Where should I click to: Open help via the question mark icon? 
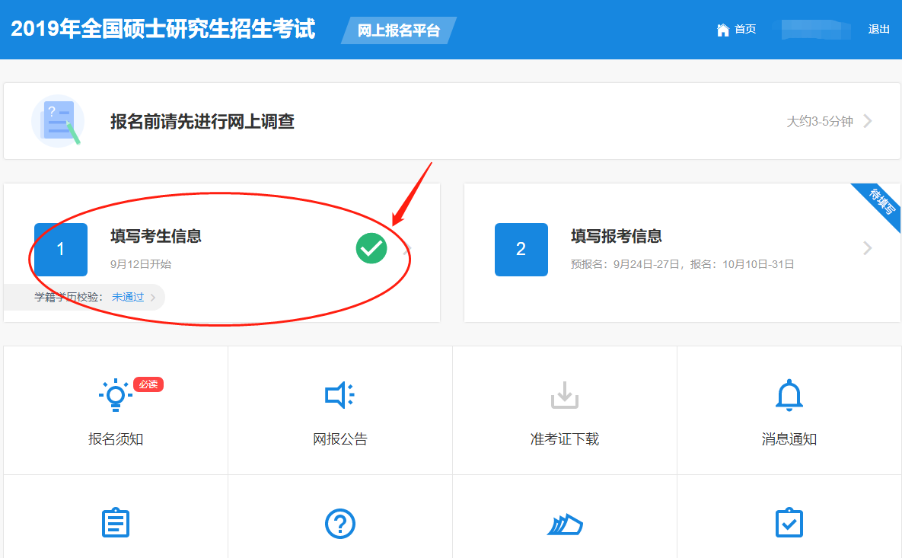(x=339, y=524)
